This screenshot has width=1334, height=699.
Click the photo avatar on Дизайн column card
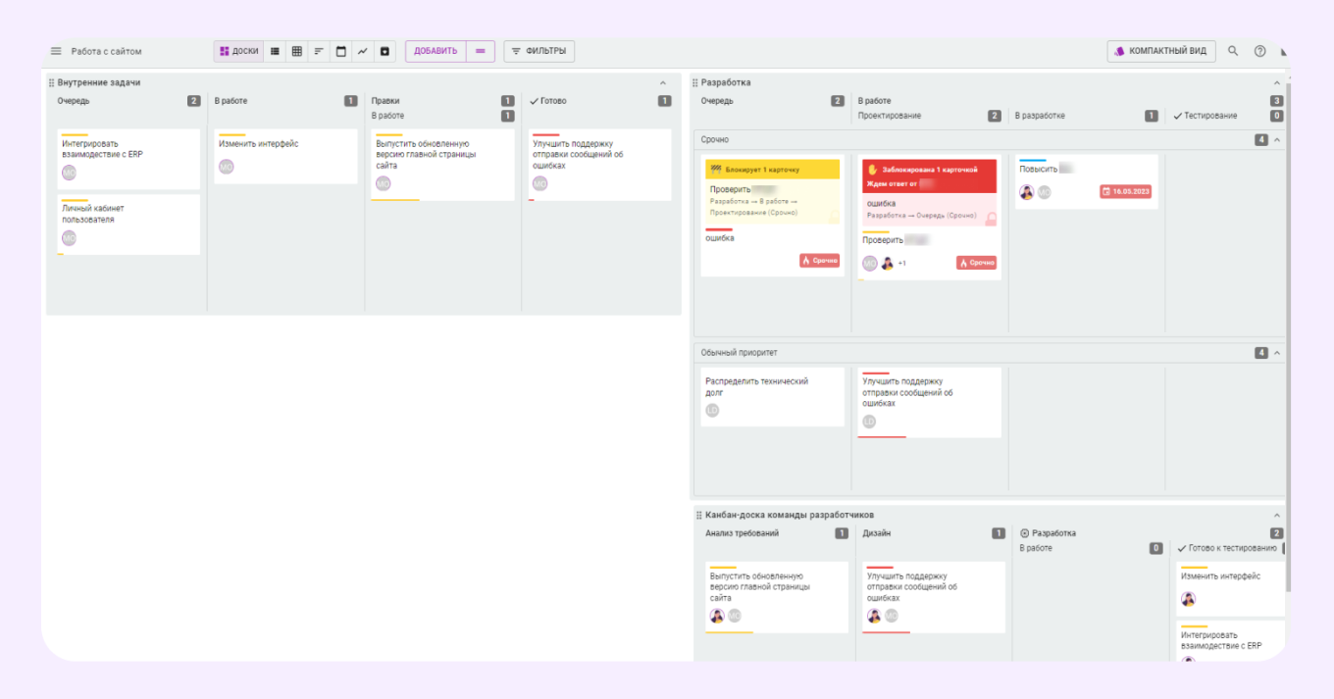pos(874,616)
